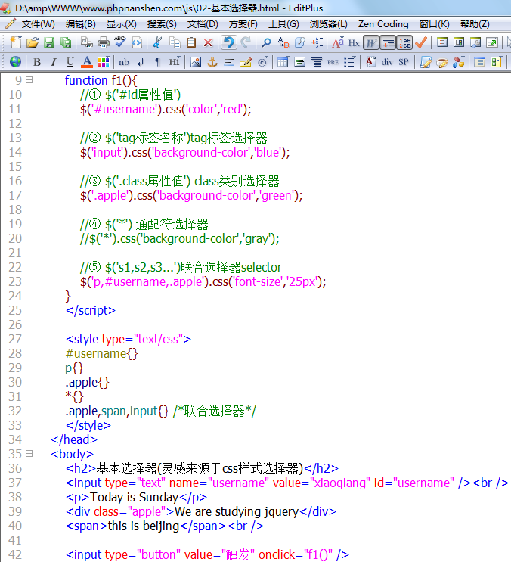
Task: Open the 编辑(B) menu
Action: 81,24
